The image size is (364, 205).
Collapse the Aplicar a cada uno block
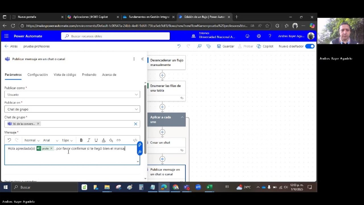pyautogui.click(x=182, y=117)
